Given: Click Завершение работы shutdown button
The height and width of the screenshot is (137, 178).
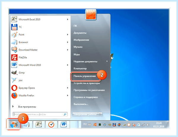Looking at the screenshot, I should click(85, 114).
